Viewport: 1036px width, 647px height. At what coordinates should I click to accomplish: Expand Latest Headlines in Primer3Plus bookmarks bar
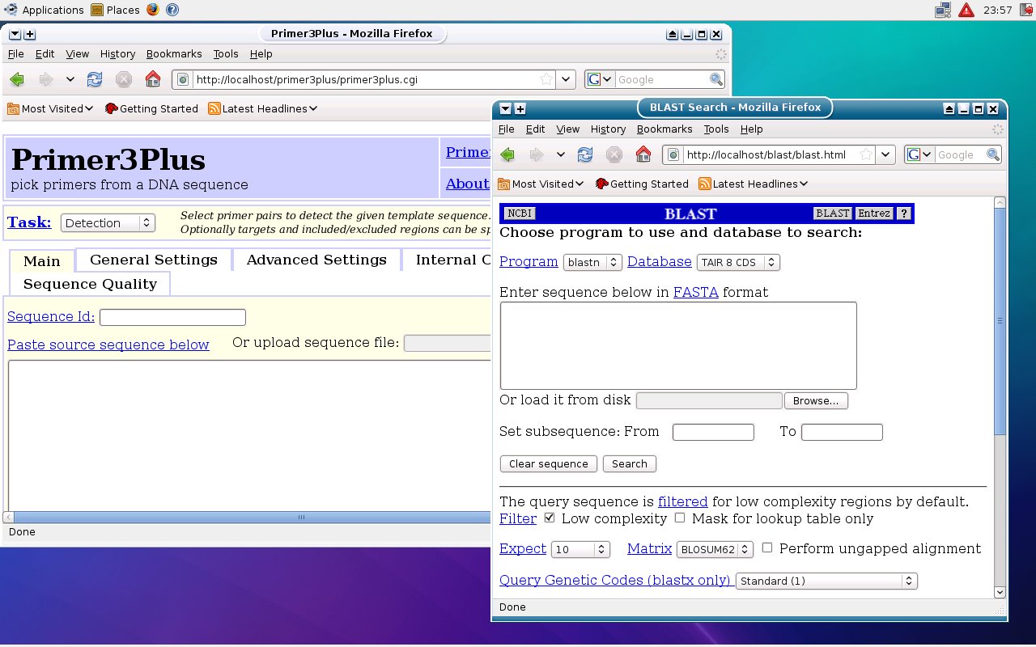click(x=262, y=108)
